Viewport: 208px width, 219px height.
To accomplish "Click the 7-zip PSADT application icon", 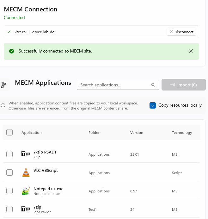I will tap(26, 154).
